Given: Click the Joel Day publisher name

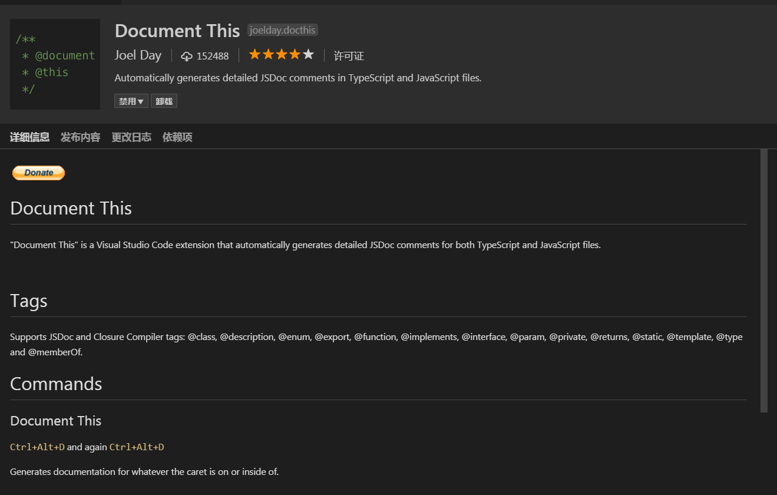Looking at the screenshot, I should pos(138,55).
